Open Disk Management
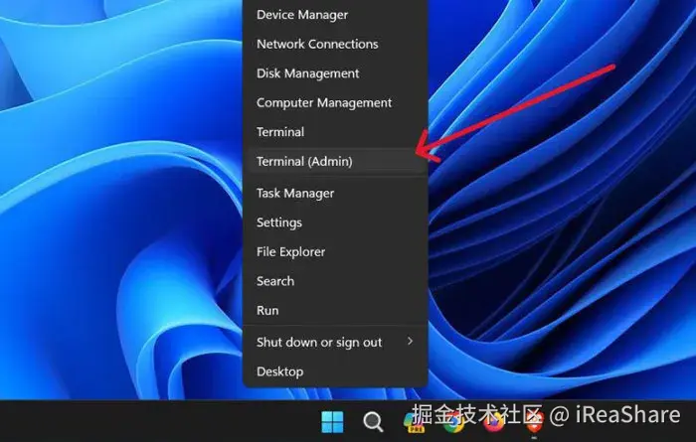696x442 pixels. pyautogui.click(x=336, y=74)
